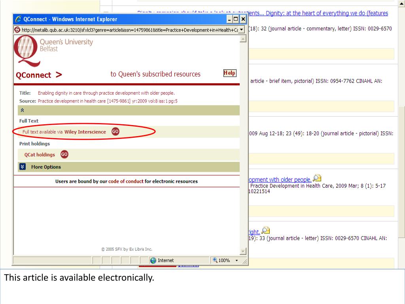Click background page scroll up arrow

coord(402,3)
